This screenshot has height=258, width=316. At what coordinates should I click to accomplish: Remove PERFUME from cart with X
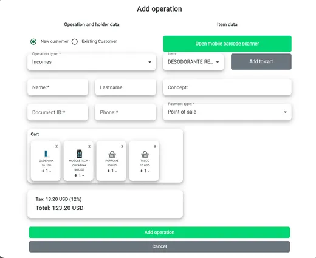click(122, 146)
